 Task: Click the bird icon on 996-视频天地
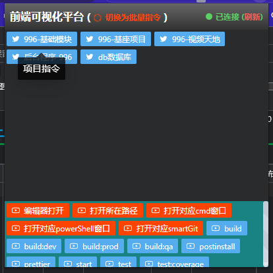164,39
